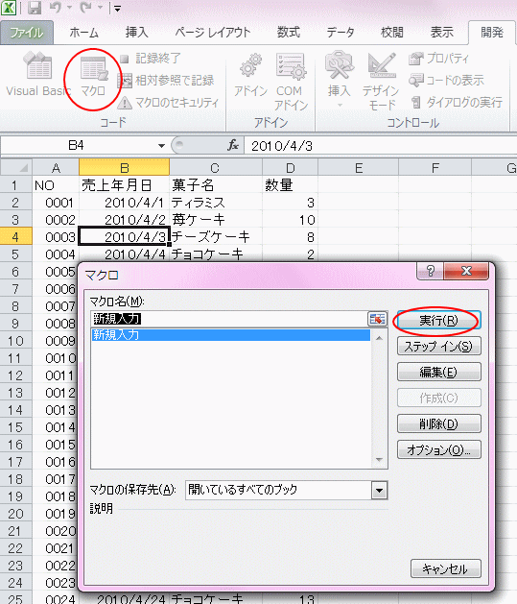The image size is (517, 604).
Task: Click the キャンセル button
Action: coord(445,568)
